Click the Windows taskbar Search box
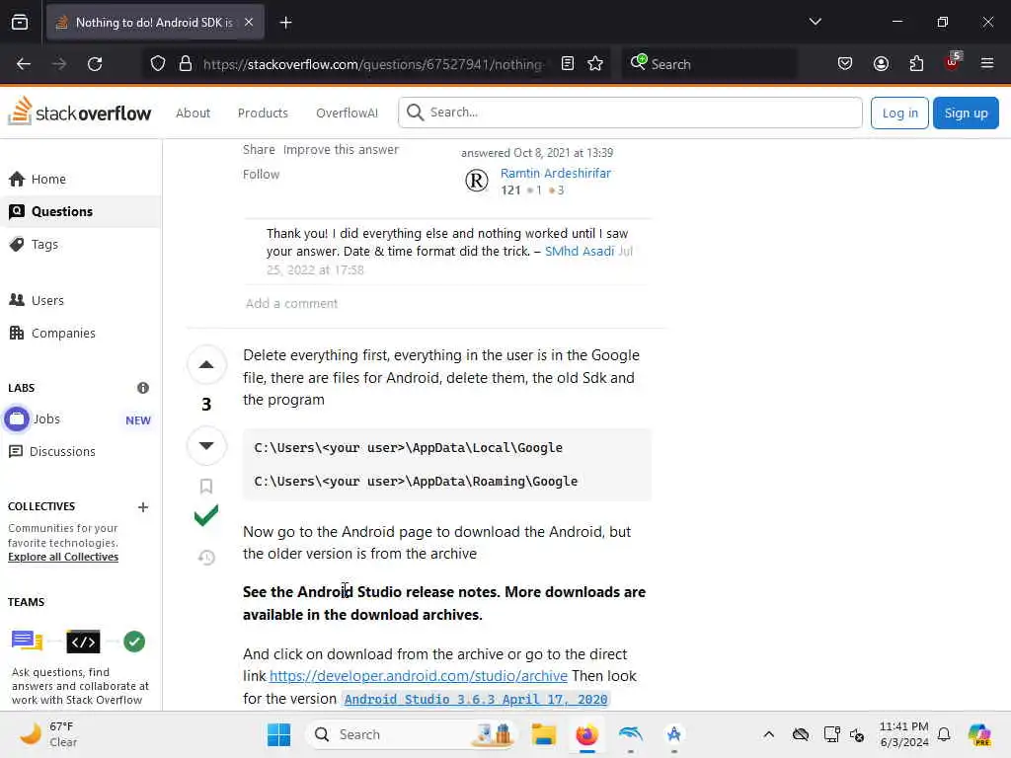Image resolution: width=1011 pixels, height=758 pixels. coord(412,734)
